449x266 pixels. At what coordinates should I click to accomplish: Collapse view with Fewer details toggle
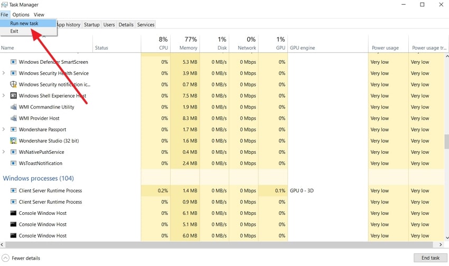coord(21,258)
